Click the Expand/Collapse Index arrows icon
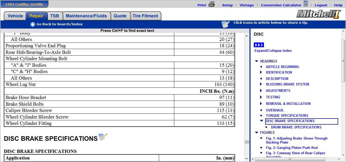This screenshot has height=162, width=346. pyautogui.click(x=259, y=45)
